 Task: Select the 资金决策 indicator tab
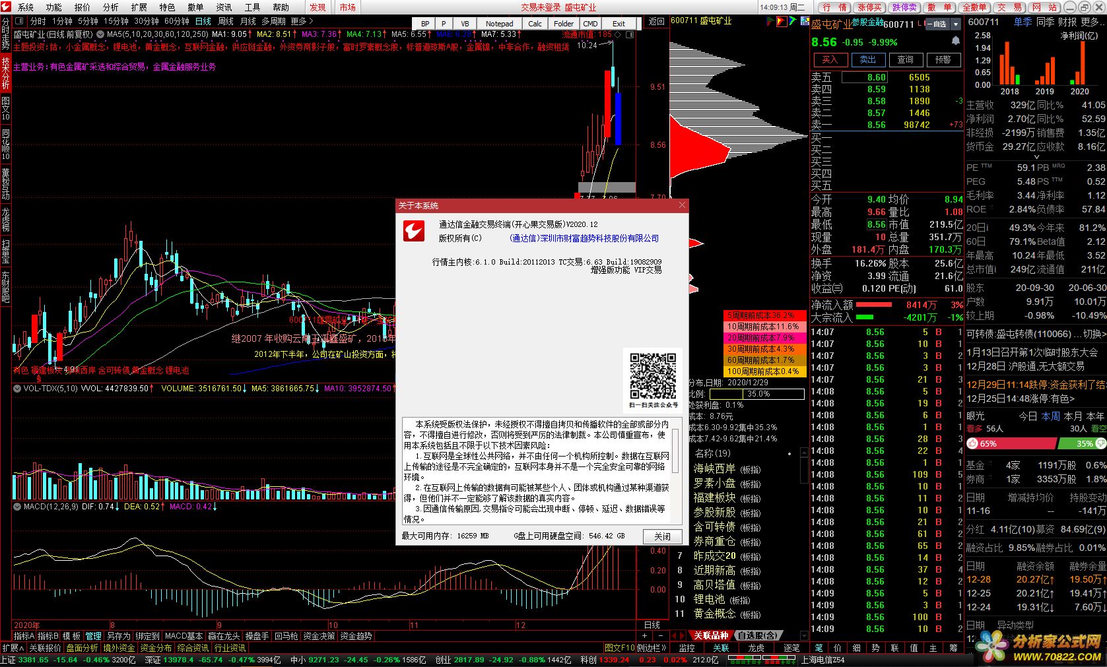(319, 636)
